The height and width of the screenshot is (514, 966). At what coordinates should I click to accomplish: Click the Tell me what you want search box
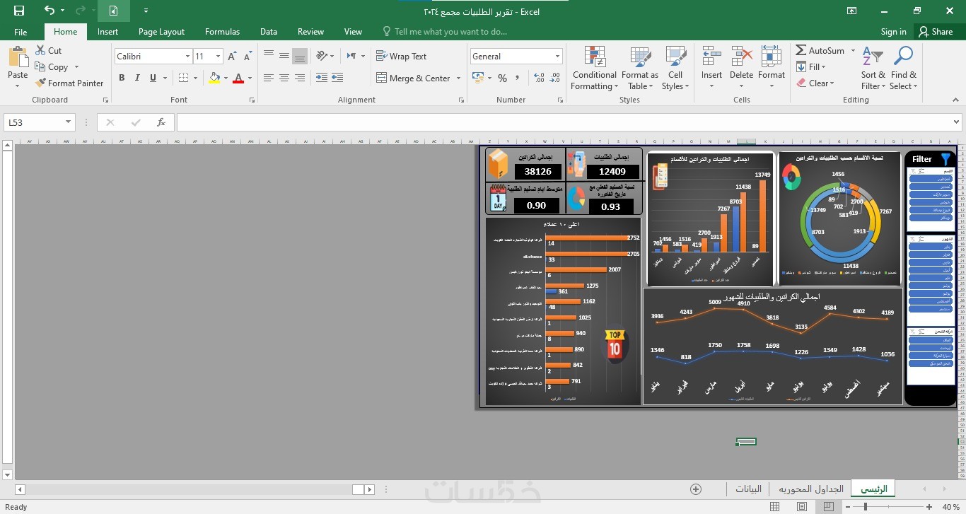pos(445,32)
